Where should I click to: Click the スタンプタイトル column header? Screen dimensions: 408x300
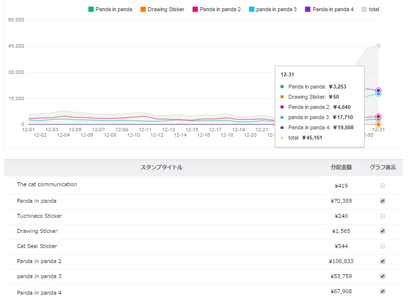[x=161, y=167]
